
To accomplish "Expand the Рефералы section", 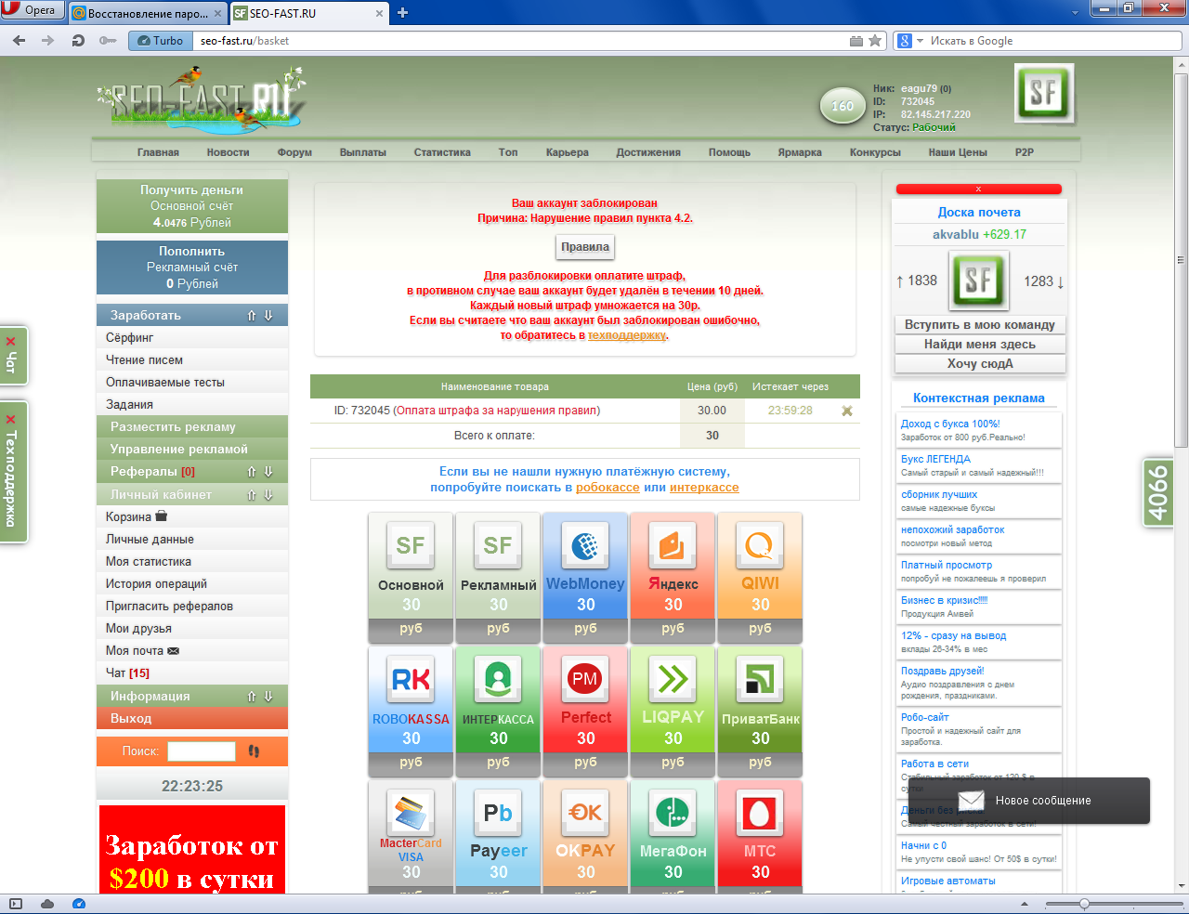I will point(260,472).
